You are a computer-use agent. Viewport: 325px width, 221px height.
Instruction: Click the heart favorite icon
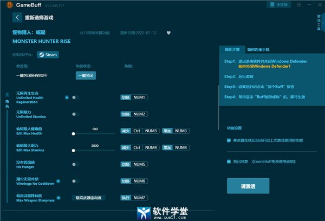pos(168,33)
